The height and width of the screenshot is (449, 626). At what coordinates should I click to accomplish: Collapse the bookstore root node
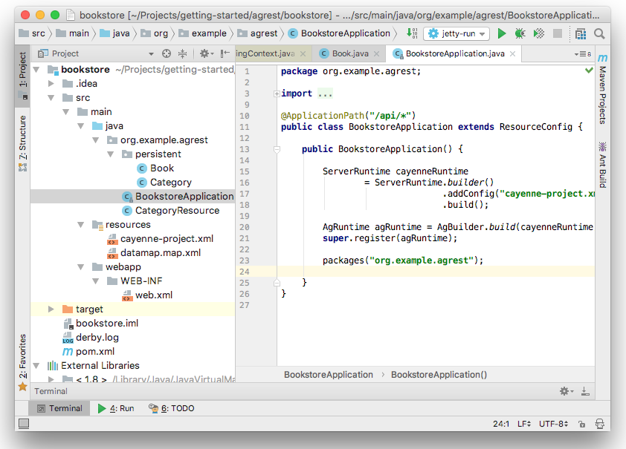point(36,70)
